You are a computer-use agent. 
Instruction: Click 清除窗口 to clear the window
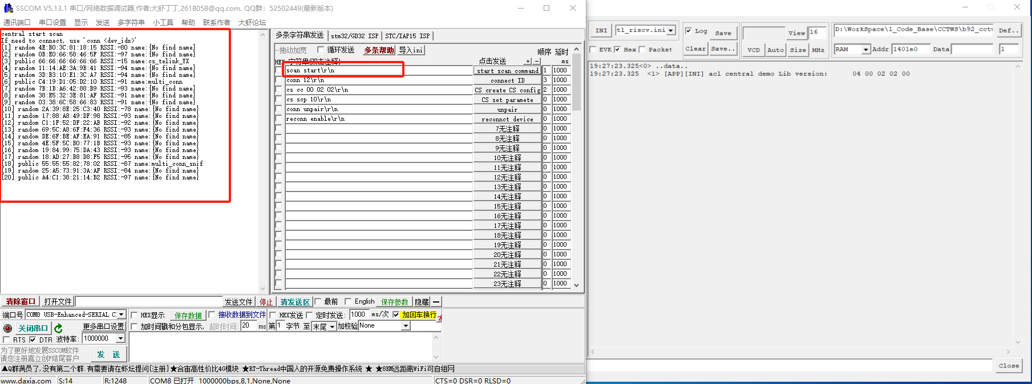tap(21, 301)
